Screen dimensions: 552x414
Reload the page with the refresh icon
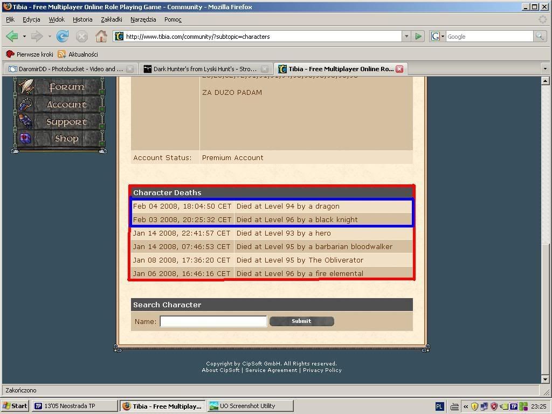[x=63, y=36]
